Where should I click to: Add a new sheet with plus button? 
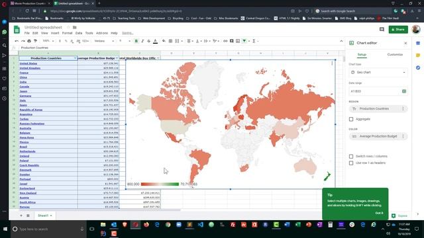[x=21, y=216]
